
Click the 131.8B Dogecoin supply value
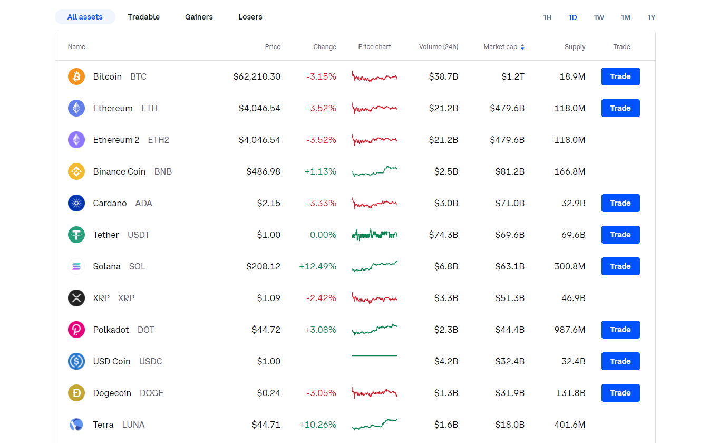[571, 393]
